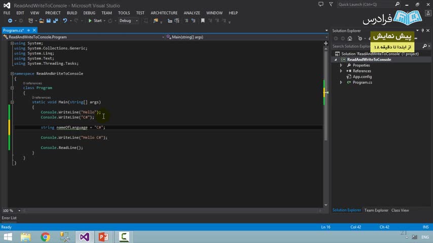The width and height of the screenshot is (433, 243).
Task: Toggle pin on the Program.cs tab
Action: click(28, 30)
